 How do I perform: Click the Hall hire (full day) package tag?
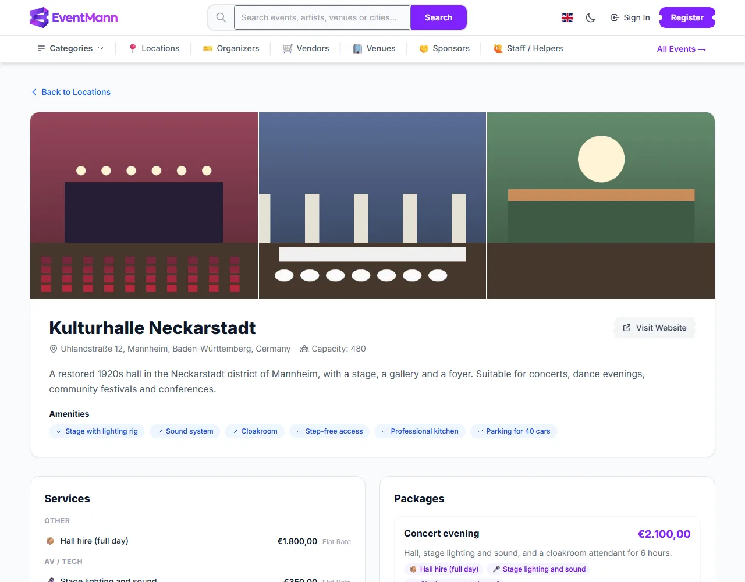click(x=444, y=569)
